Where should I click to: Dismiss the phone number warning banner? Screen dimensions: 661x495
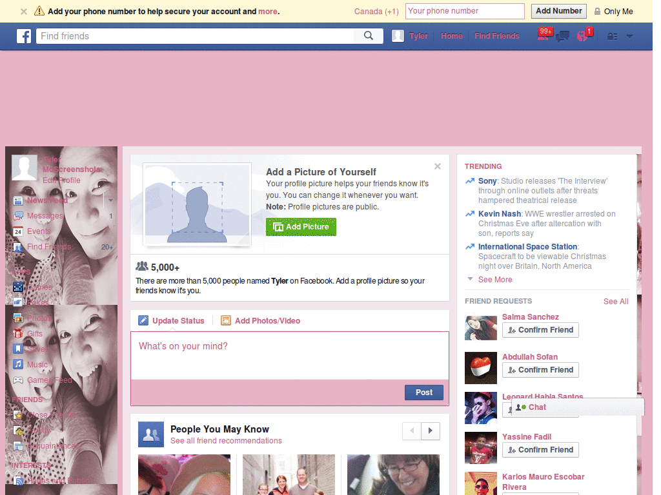click(x=24, y=12)
